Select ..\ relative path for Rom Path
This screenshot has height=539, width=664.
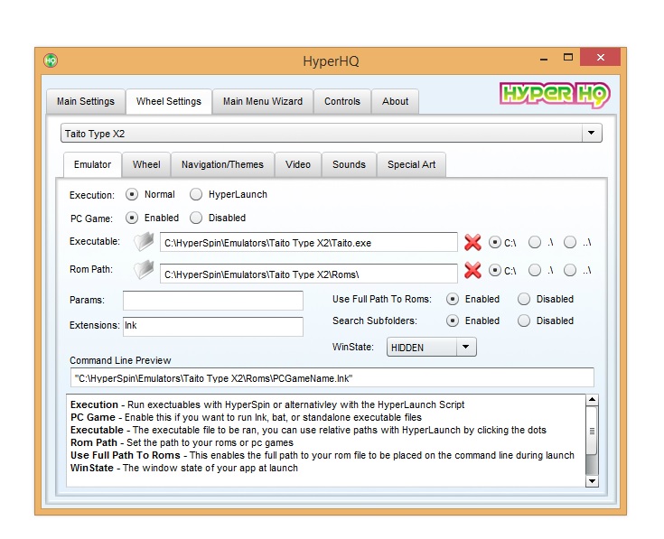pyautogui.click(x=570, y=270)
